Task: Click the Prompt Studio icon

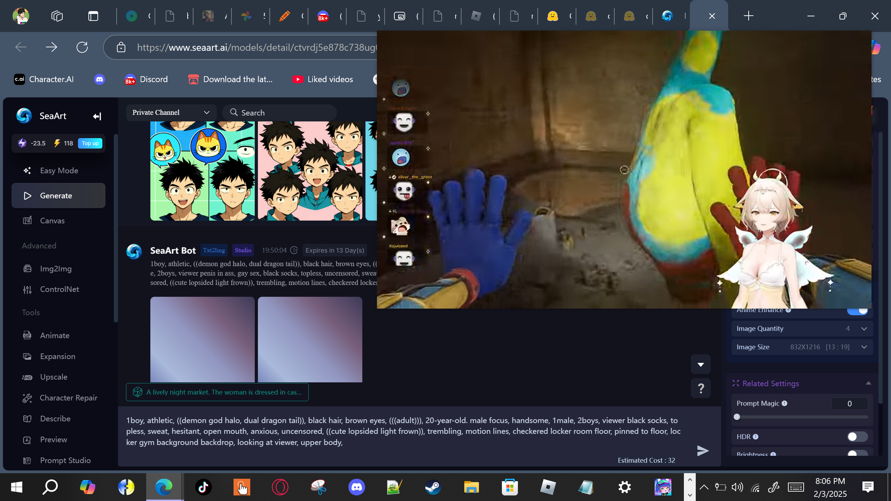Action: 27,461
